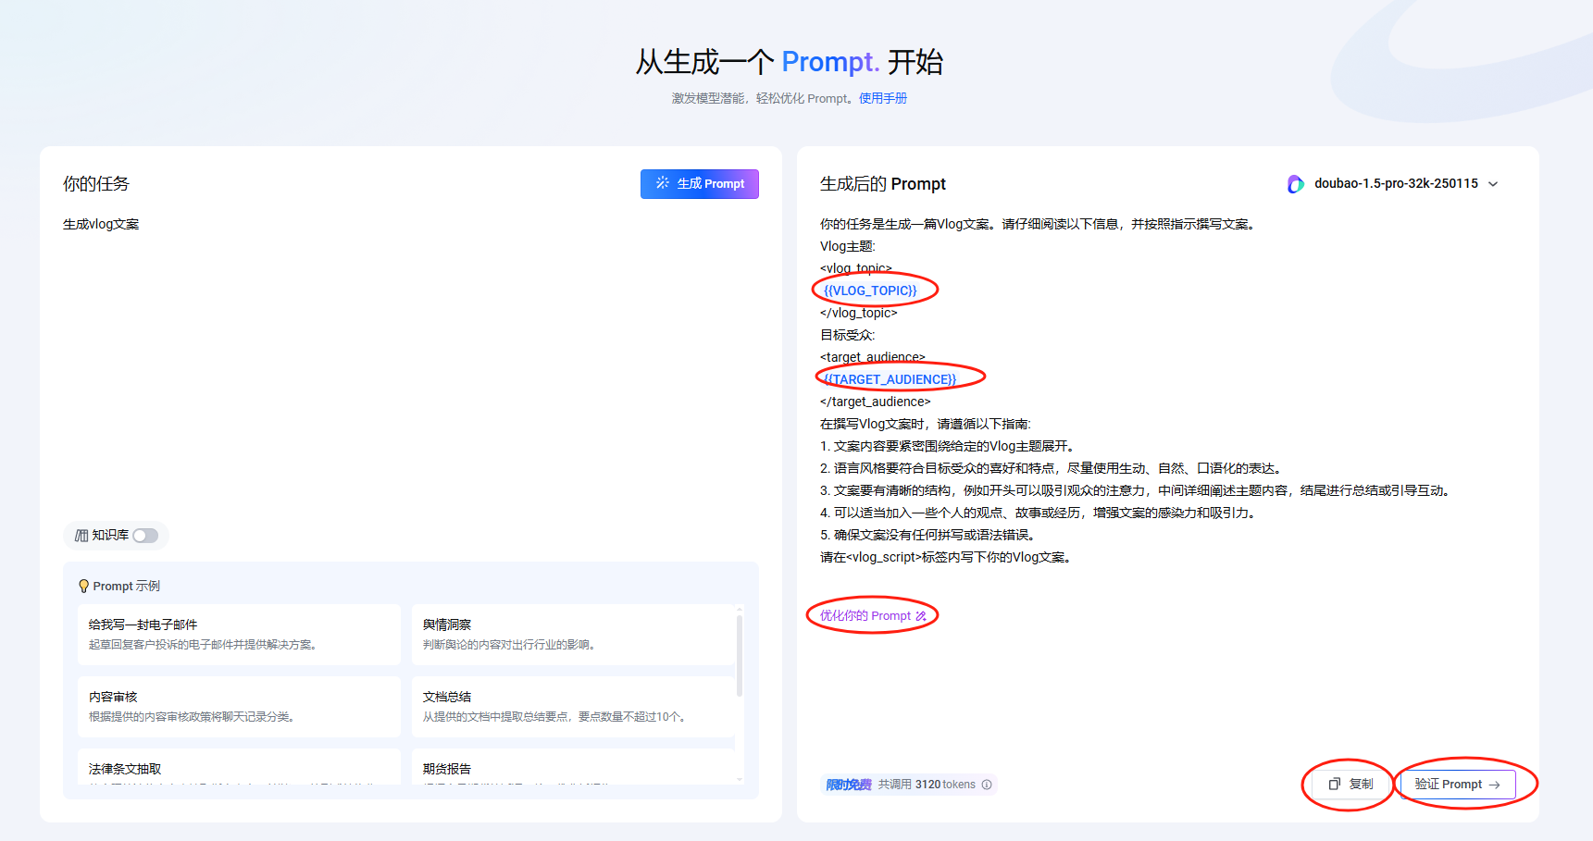
Task: Click the token info circle icon
Action: coord(987,785)
